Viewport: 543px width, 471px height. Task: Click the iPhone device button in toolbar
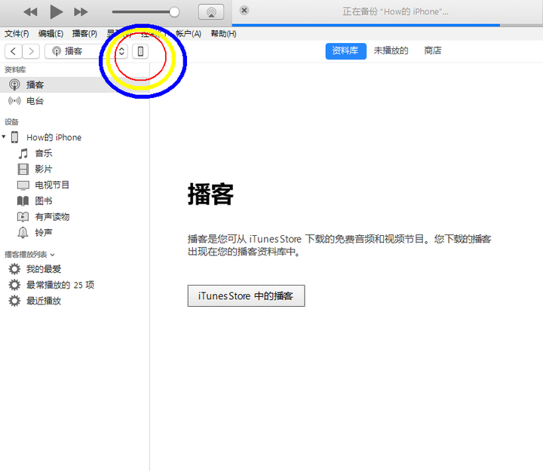pyautogui.click(x=140, y=51)
